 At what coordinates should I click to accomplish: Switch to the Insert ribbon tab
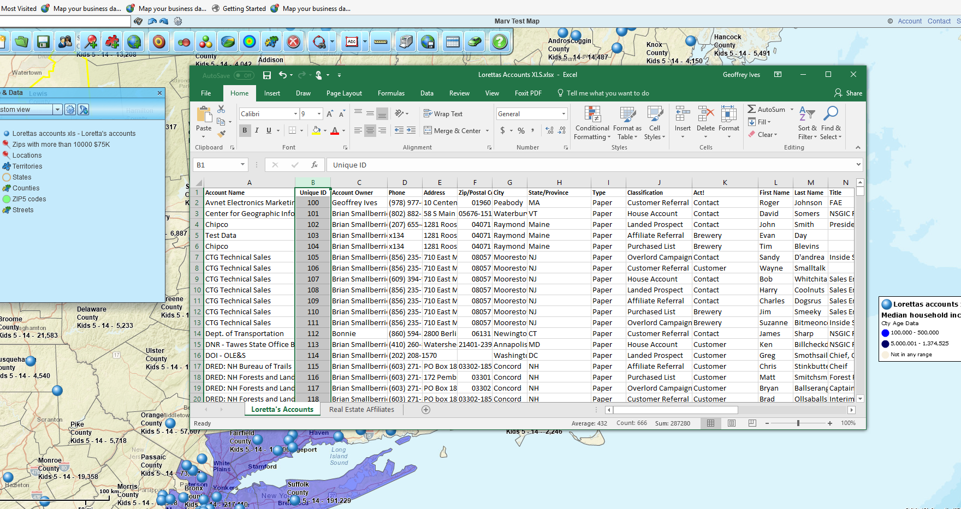pos(272,93)
